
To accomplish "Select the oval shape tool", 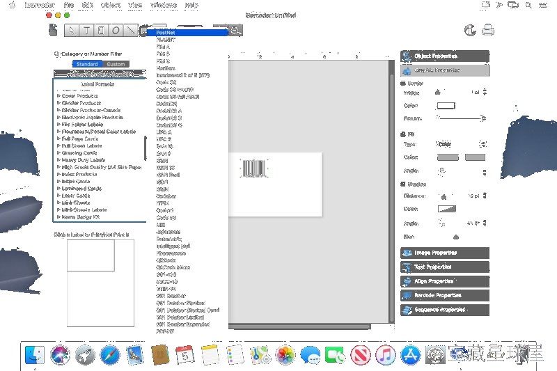I will pyautogui.click(x=116, y=31).
